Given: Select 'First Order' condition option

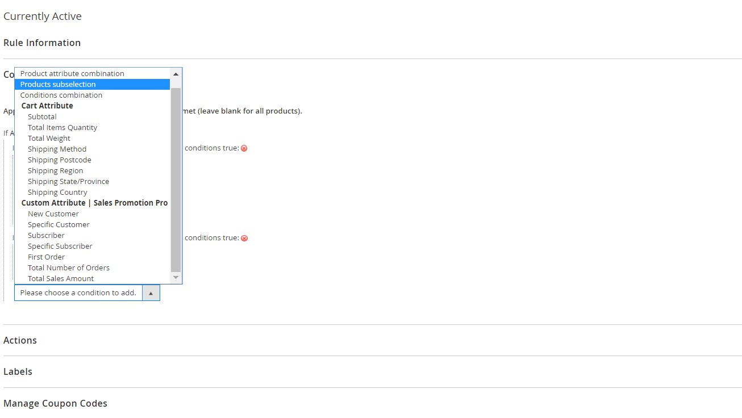Looking at the screenshot, I should point(46,257).
